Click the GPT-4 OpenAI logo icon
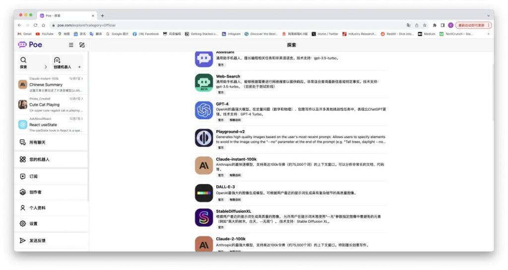The height and width of the screenshot is (270, 508). [204, 110]
